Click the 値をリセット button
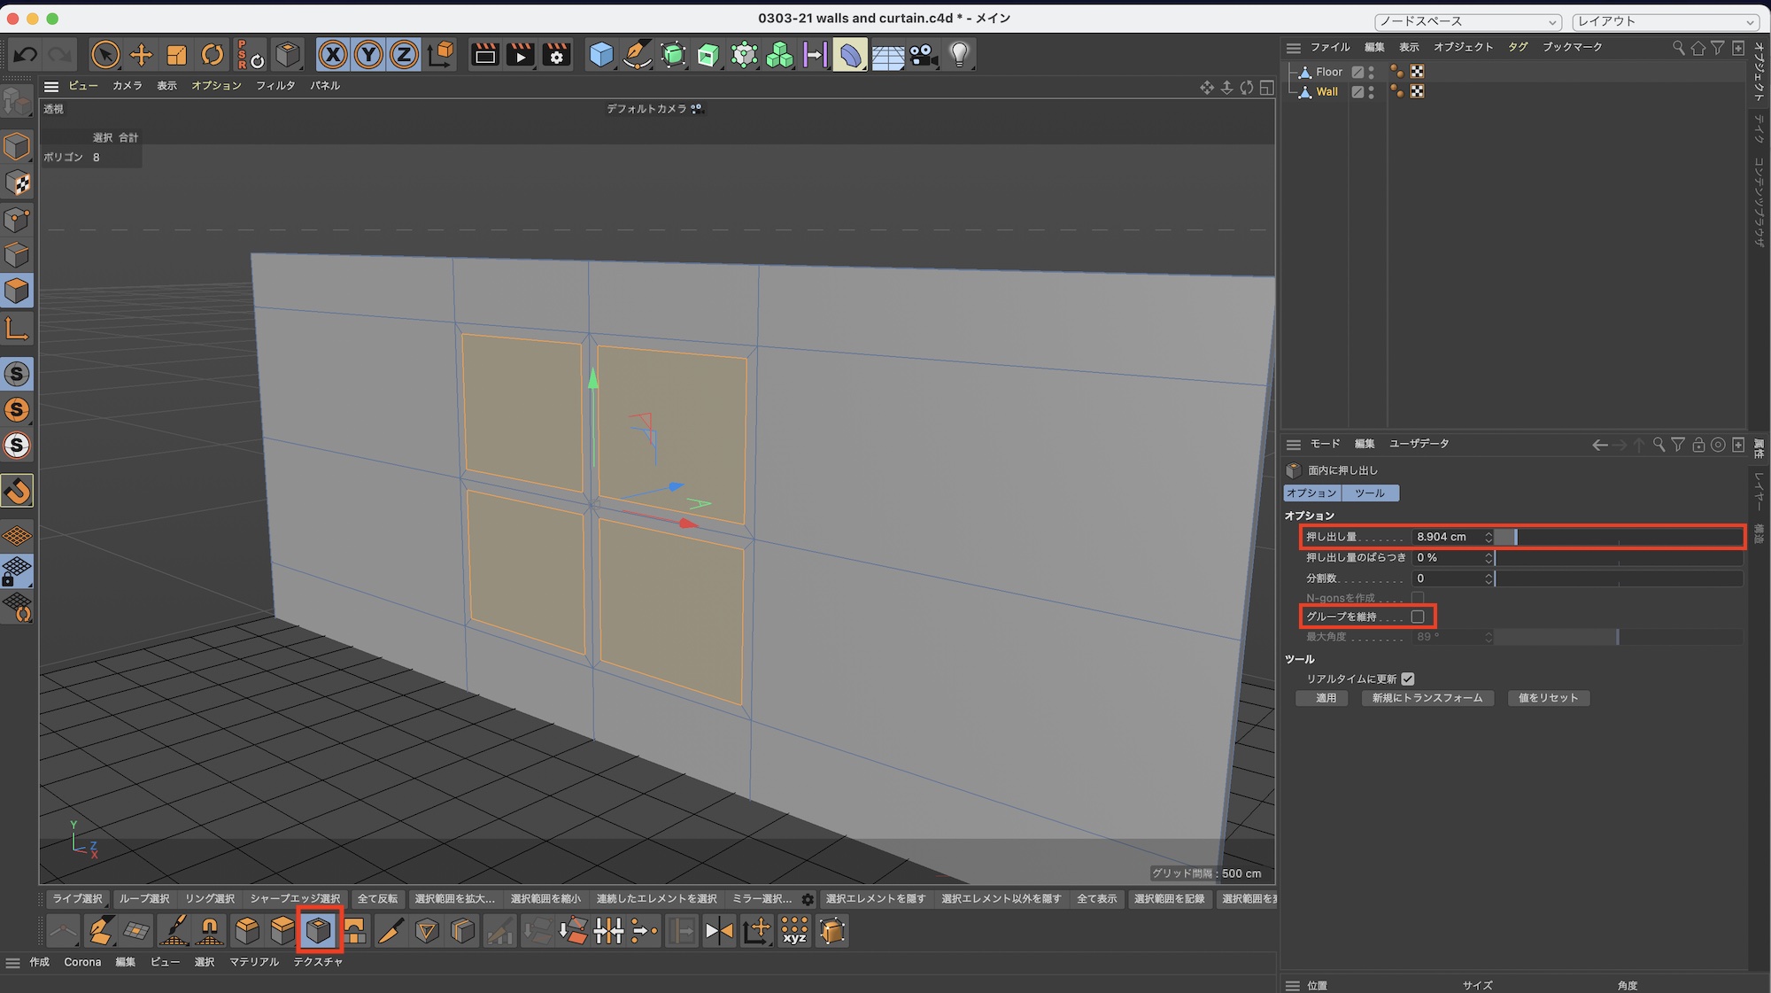The width and height of the screenshot is (1771, 993). pyautogui.click(x=1548, y=698)
